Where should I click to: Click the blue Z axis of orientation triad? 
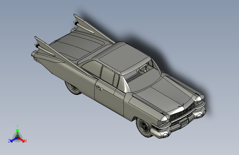[14, 140]
